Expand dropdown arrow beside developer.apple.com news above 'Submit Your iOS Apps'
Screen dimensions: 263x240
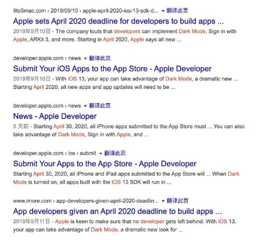click(85, 58)
